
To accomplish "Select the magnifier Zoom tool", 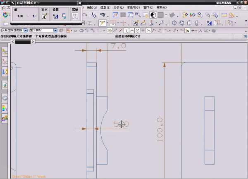I will (x=138, y=15).
